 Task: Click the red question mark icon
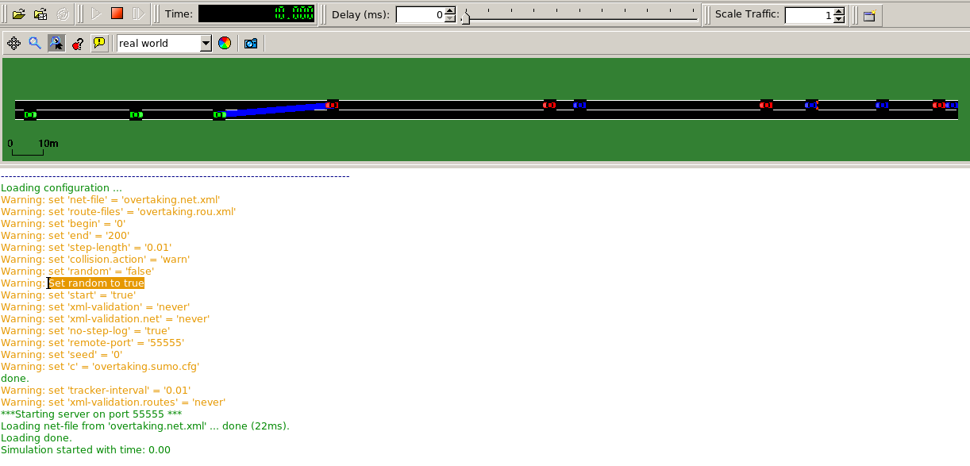77,43
